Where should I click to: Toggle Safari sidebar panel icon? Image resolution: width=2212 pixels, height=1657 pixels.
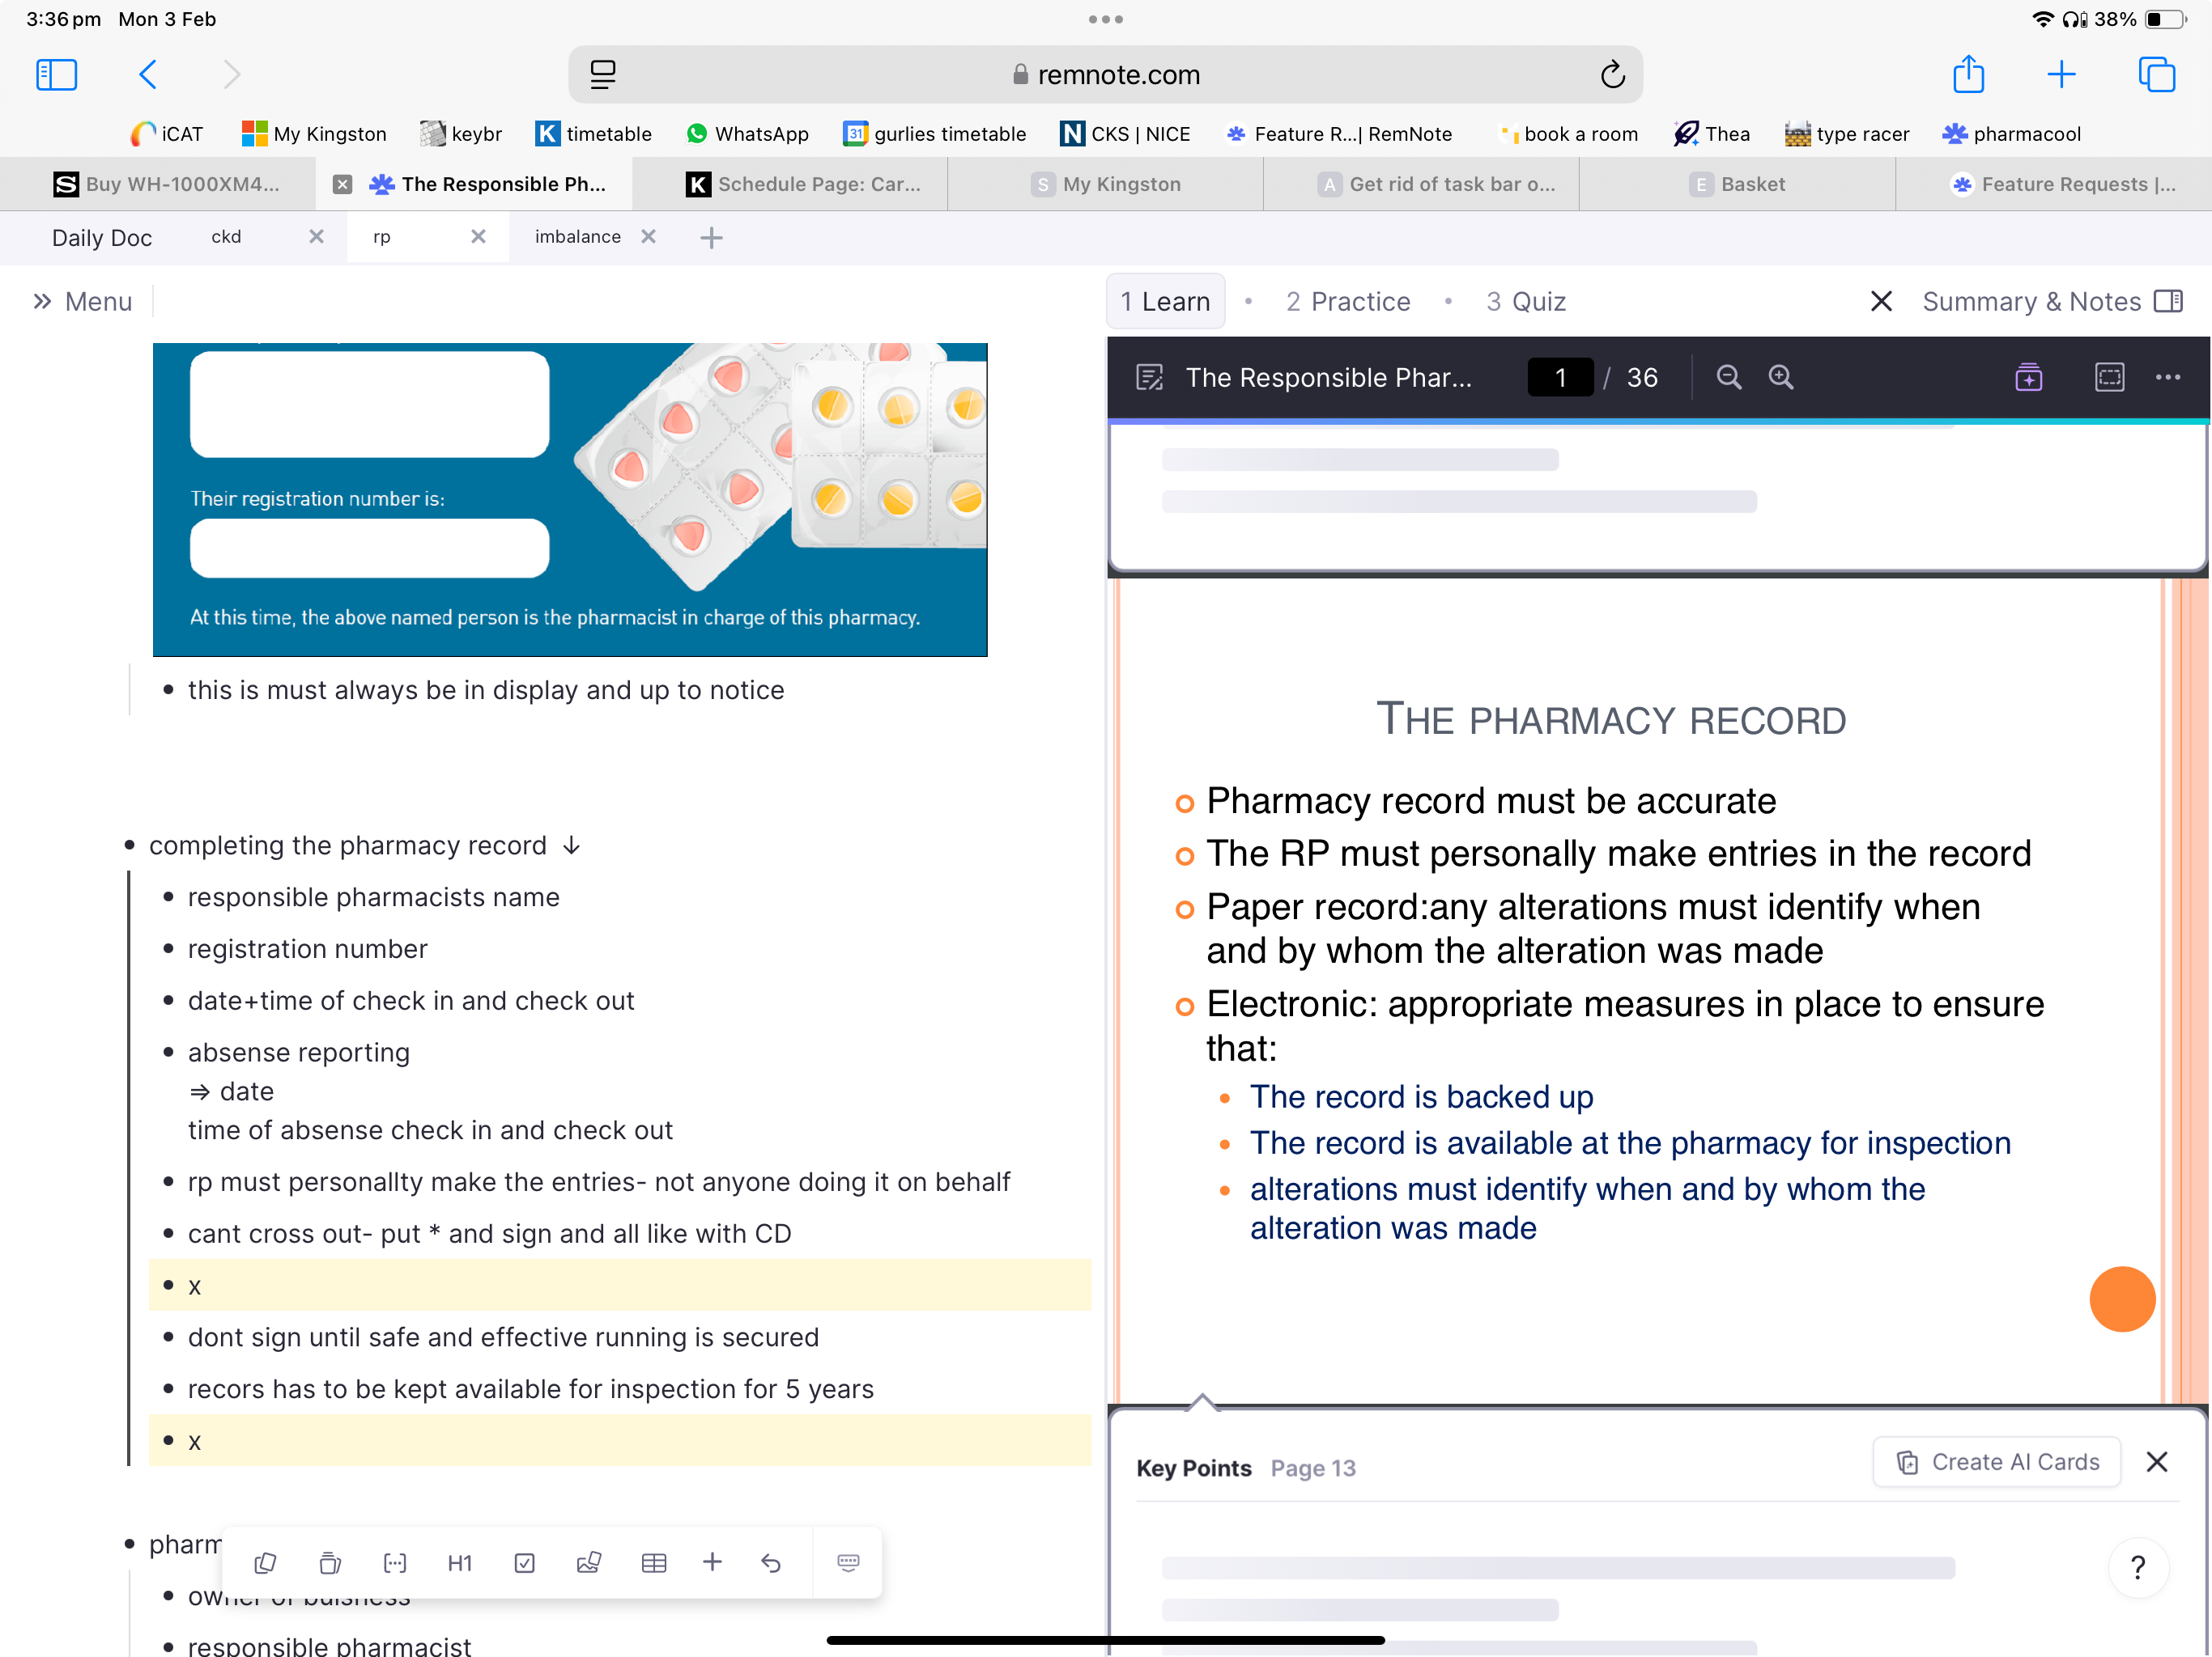pos(56,74)
